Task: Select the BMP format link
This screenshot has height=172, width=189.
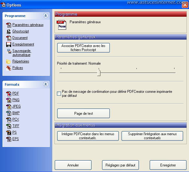Action: coord(16,113)
